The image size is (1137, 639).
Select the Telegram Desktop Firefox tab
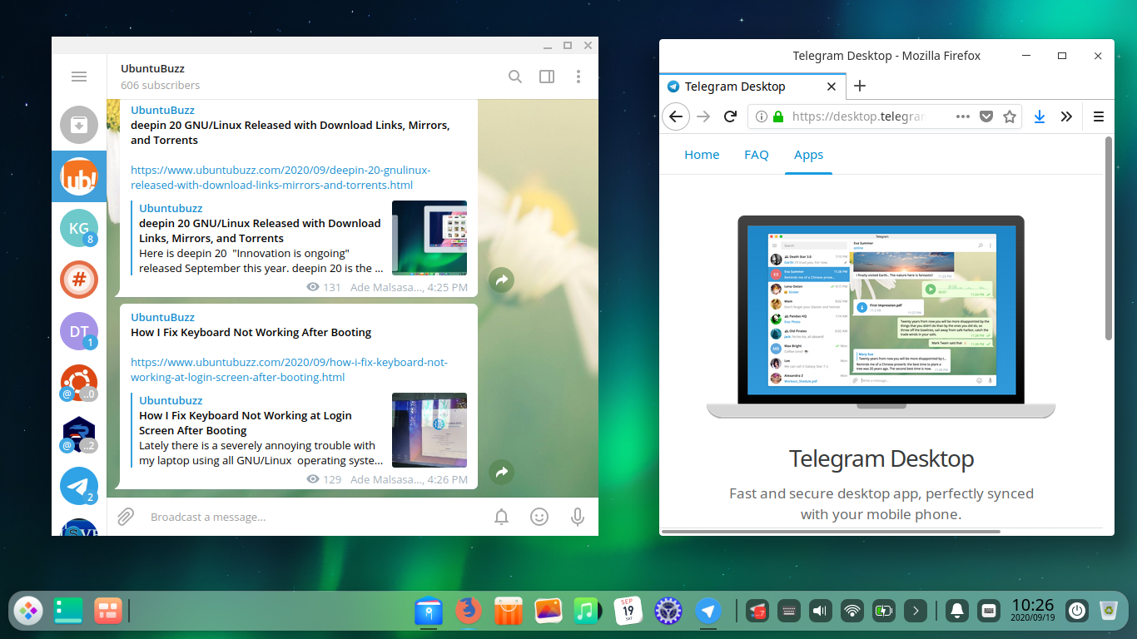752,87
